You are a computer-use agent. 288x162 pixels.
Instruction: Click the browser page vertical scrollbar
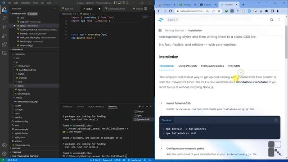point(286,42)
